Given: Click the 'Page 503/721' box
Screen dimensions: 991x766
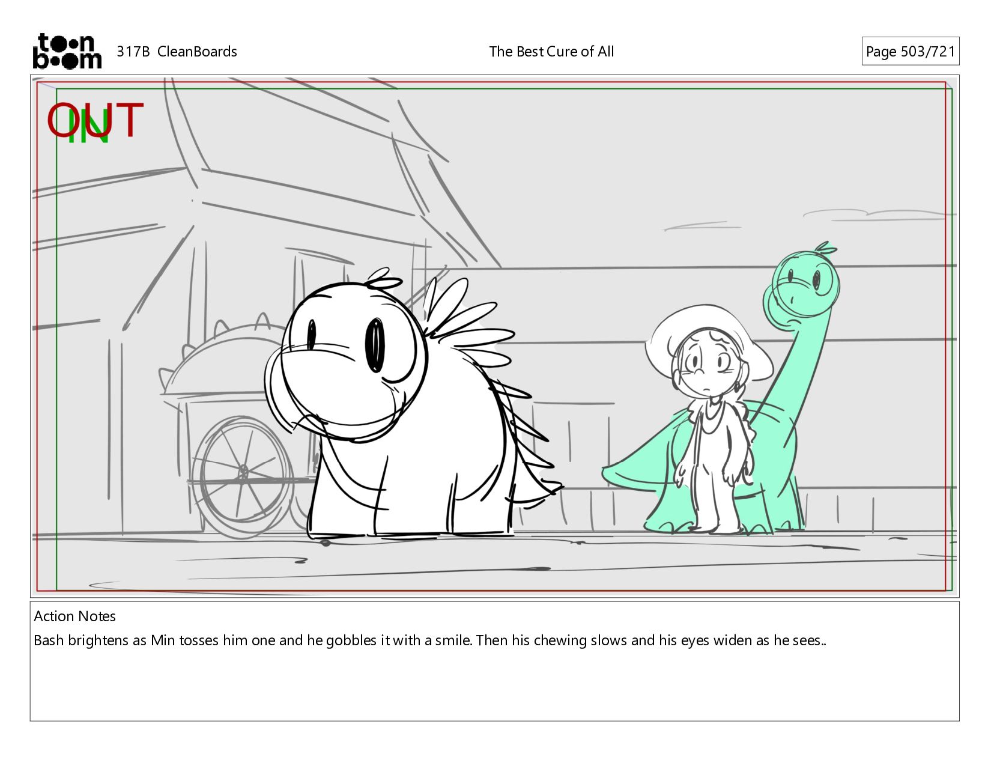Looking at the screenshot, I should click(910, 52).
